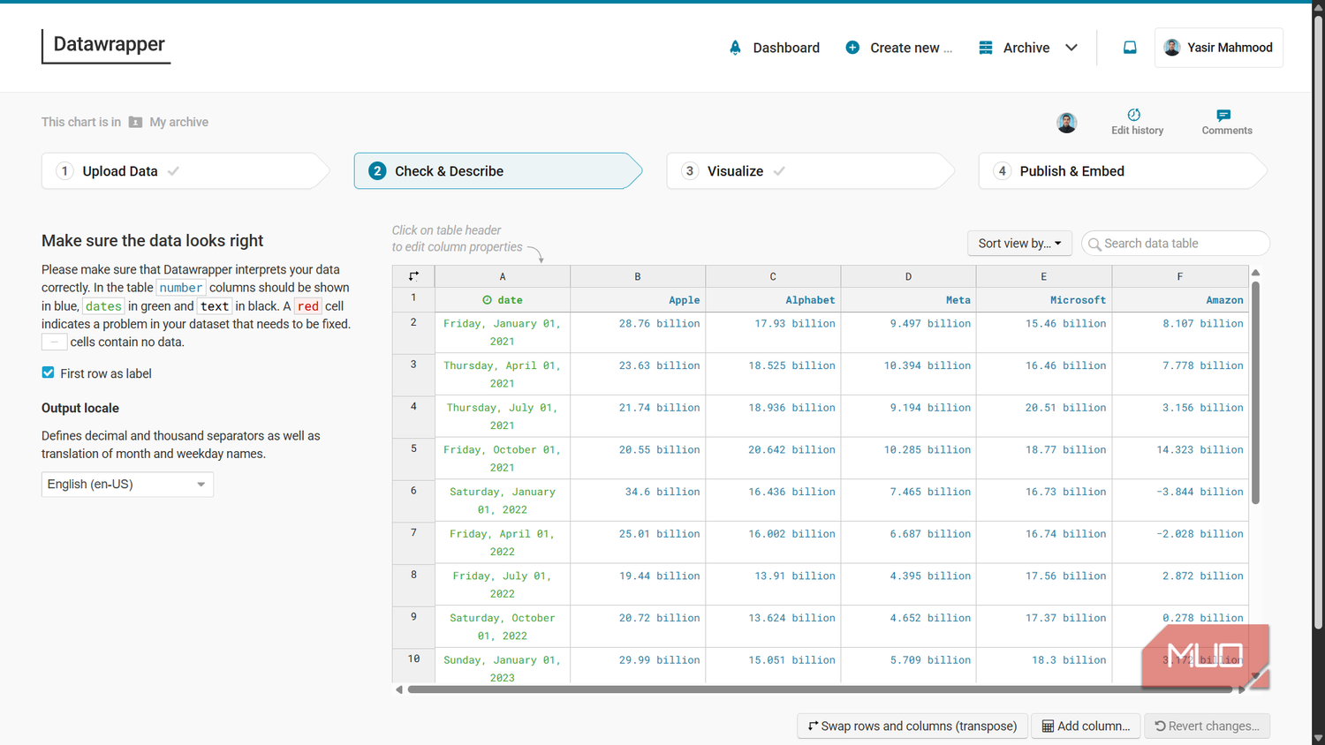
Task: Open the notifications inbox icon
Action: tap(1130, 48)
